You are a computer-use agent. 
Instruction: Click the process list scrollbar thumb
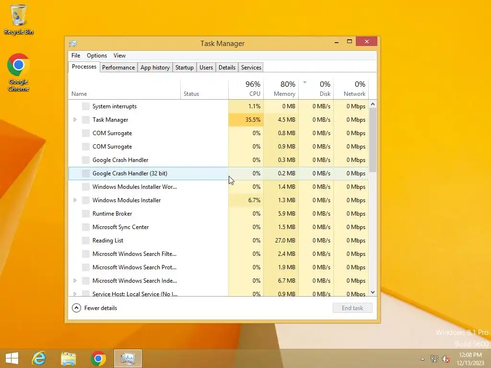pos(373,139)
